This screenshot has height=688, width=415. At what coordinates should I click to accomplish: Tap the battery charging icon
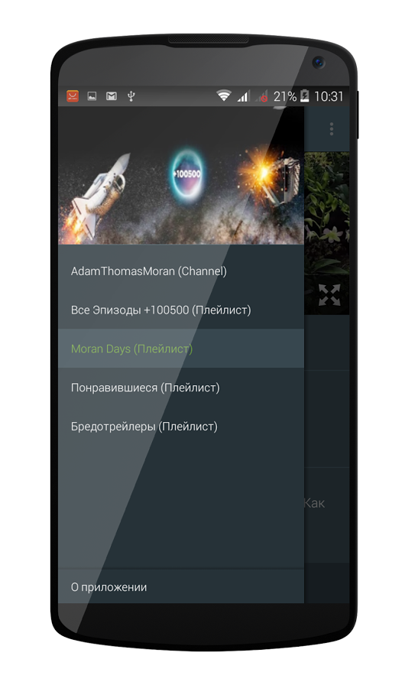click(304, 96)
